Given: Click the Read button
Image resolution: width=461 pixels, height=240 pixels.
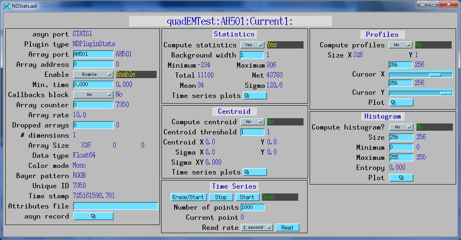Looking at the screenshot, I should click(287, 227).
